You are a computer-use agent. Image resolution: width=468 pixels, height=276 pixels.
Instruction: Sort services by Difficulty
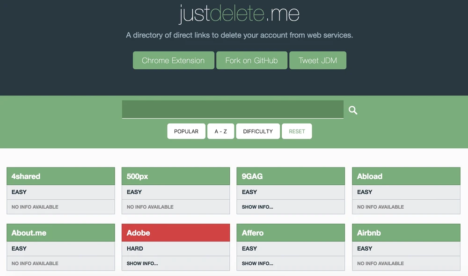[258, 131]
